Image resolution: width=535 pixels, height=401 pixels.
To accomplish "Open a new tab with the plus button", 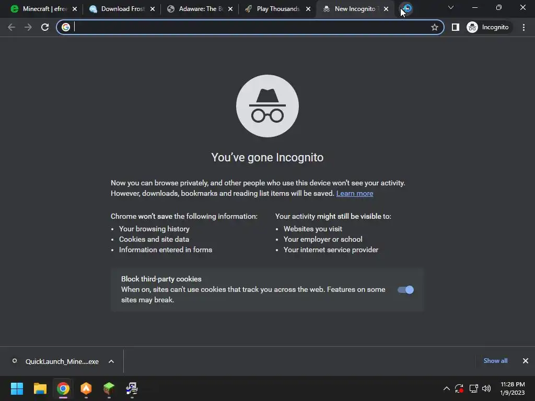I will pyautogui.click(x=406, y=8).
